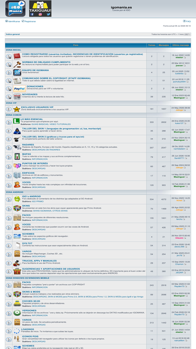Open the IGO PRIMO subforum
Viewport: 196px width, 349px height.
pyautogui.click(x=38, y=201)
